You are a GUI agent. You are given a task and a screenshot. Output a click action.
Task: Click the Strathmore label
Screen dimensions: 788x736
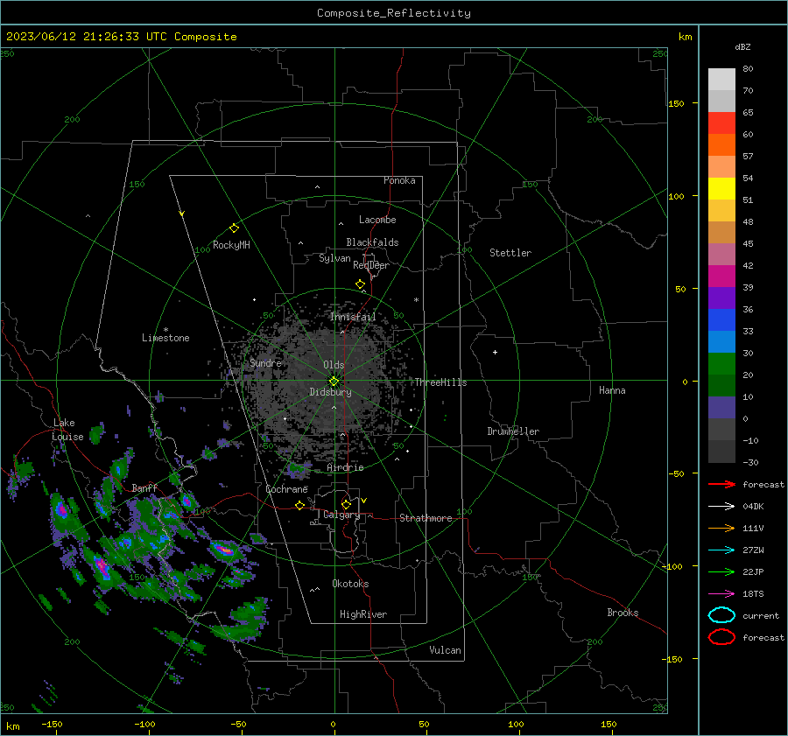coord(426,518)
